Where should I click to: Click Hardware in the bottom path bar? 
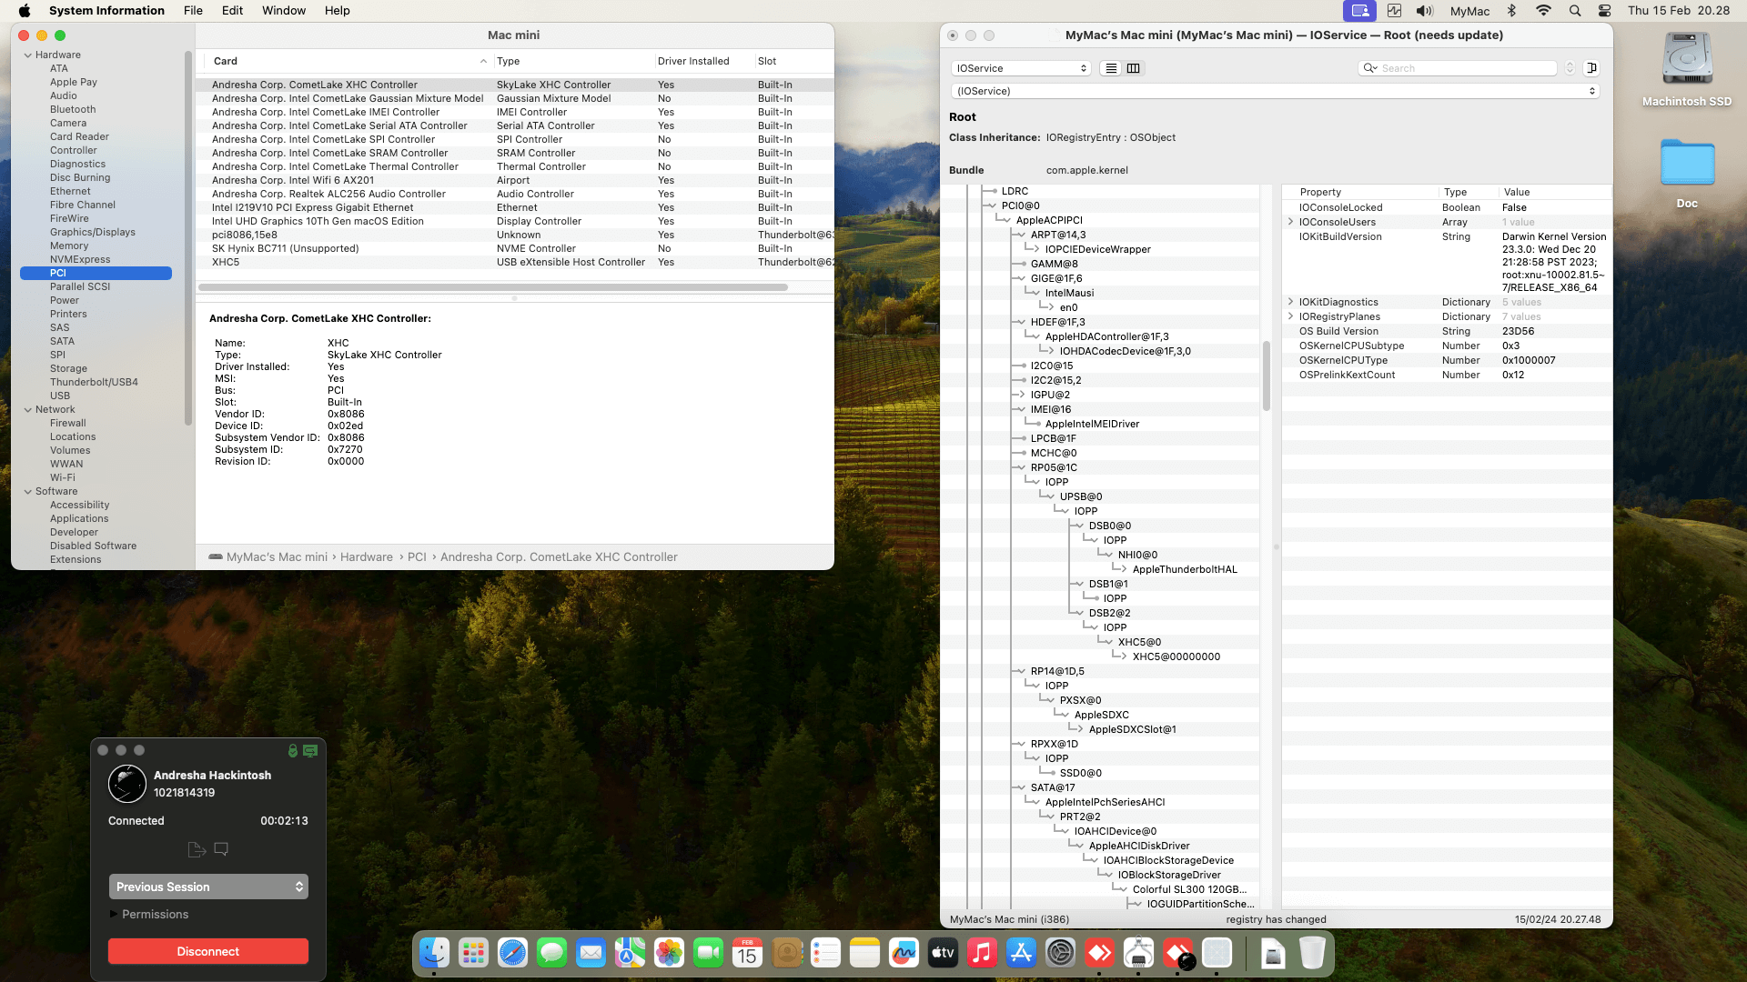click(367, 557)
